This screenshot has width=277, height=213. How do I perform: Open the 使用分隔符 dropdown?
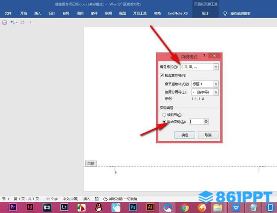(216, 92)
